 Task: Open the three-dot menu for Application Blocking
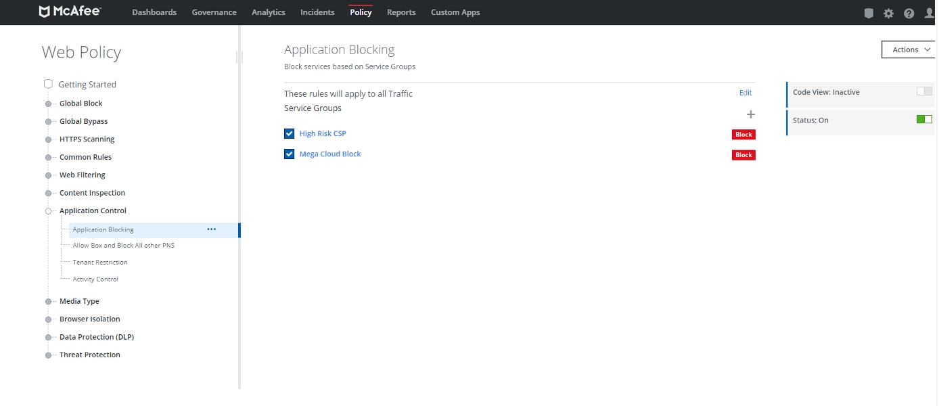212,229
